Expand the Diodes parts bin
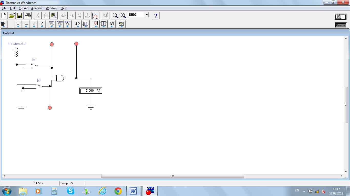The width and height of the screenshot is (350, 196). (x=34, y=24)
